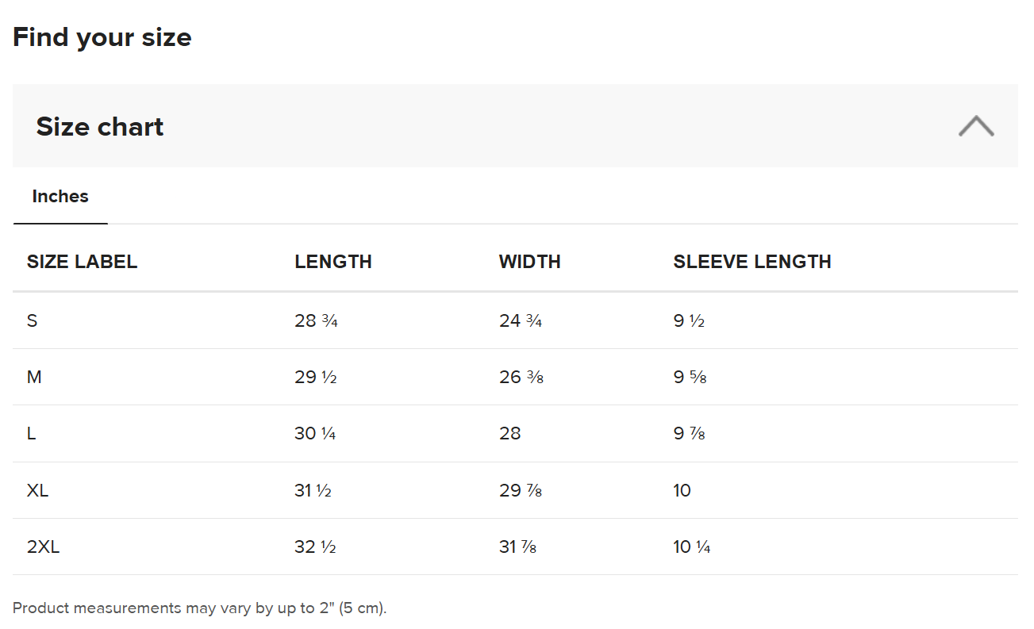Select the XL size row label

click(37, 490)
